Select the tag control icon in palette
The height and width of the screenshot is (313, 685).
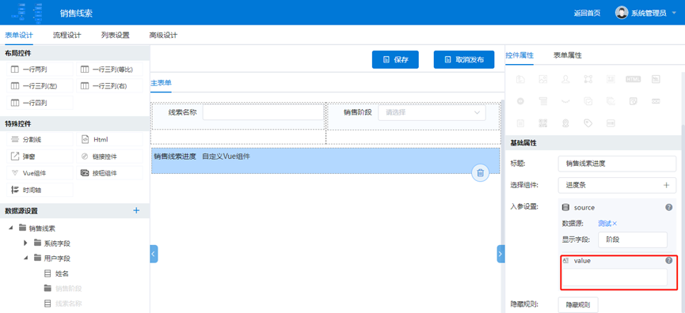point(588,123)
